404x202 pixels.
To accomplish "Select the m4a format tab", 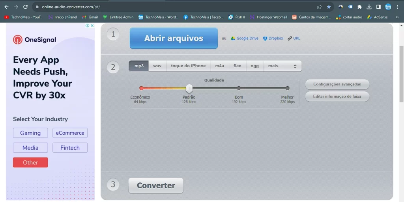I will point(219,66).
